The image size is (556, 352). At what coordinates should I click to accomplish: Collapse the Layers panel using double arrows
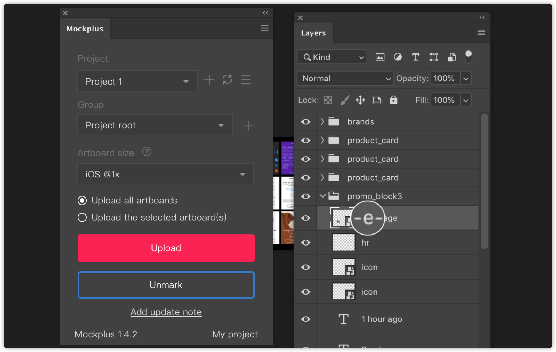pyautogui.click(x=482, y=18)
